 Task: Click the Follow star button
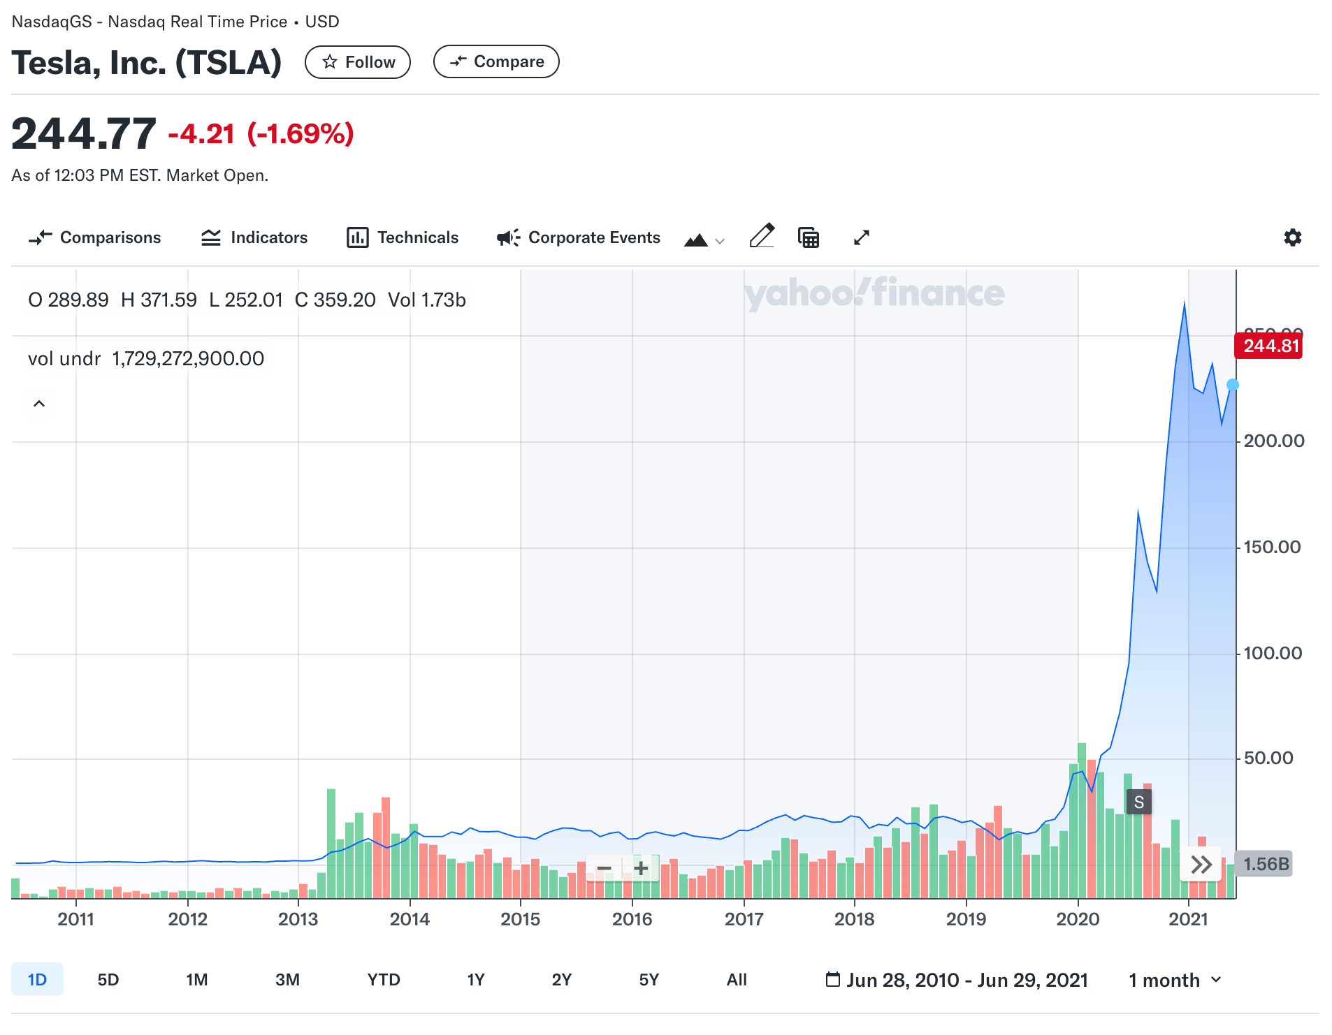[357, 62]
